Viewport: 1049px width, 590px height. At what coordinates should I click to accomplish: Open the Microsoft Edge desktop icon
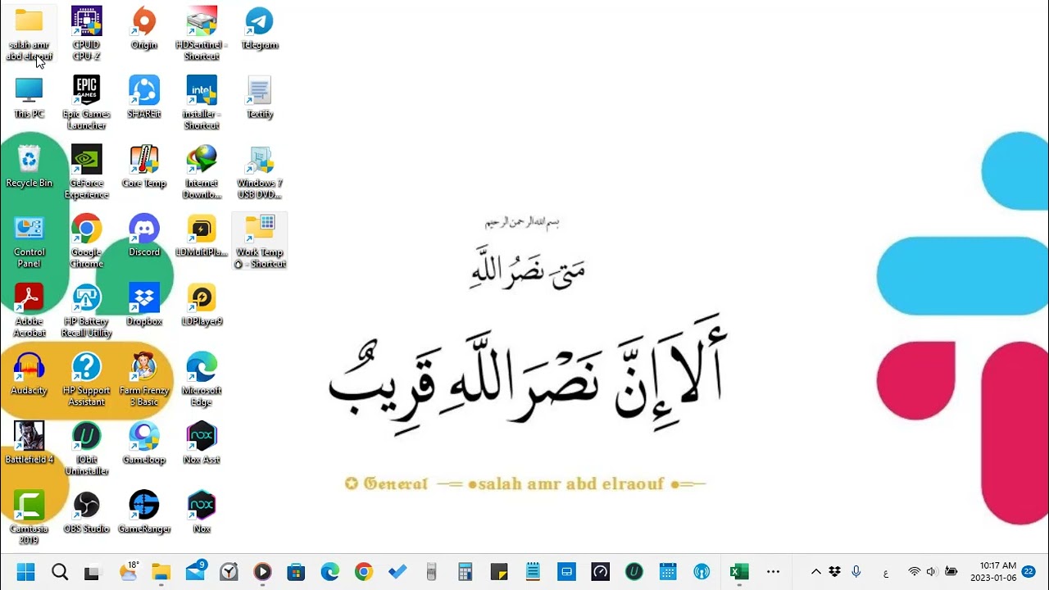(x=202, y=379)
